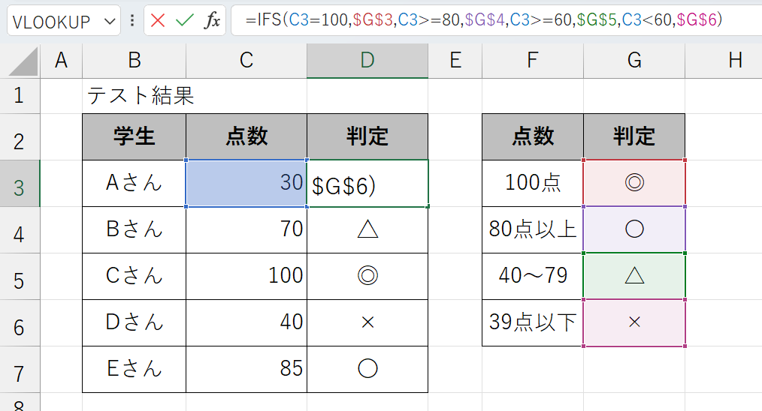Click inside the formula bar IFS formula
Image resolution: width=762 pixels, height=411 pixels.
tap(483, 20)
